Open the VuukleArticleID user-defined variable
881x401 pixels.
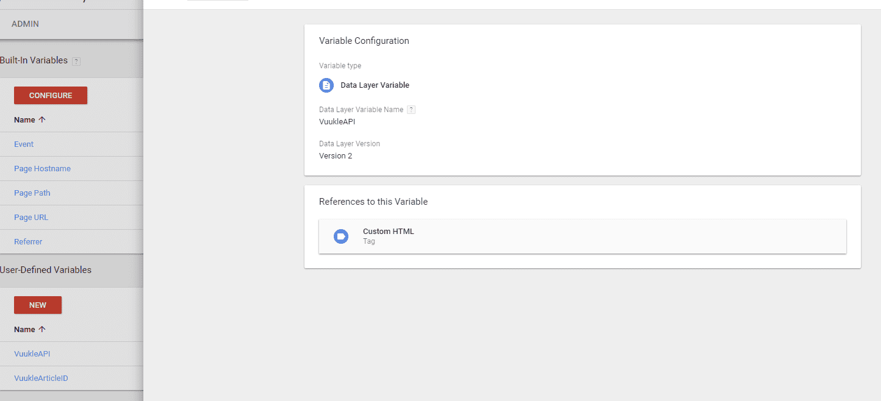[41, 378]
